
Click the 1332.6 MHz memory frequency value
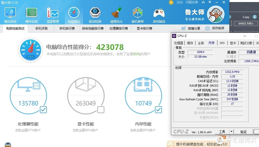[x=232, y=72]
